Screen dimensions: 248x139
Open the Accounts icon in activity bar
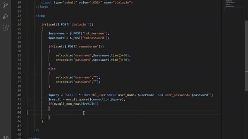pyautogui.click(x=5, y=137)
